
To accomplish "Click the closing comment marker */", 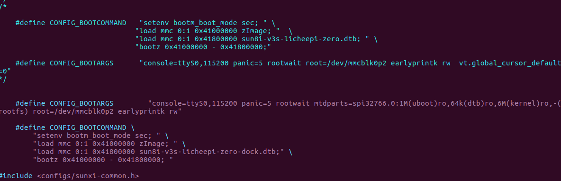I will [4, 79].
